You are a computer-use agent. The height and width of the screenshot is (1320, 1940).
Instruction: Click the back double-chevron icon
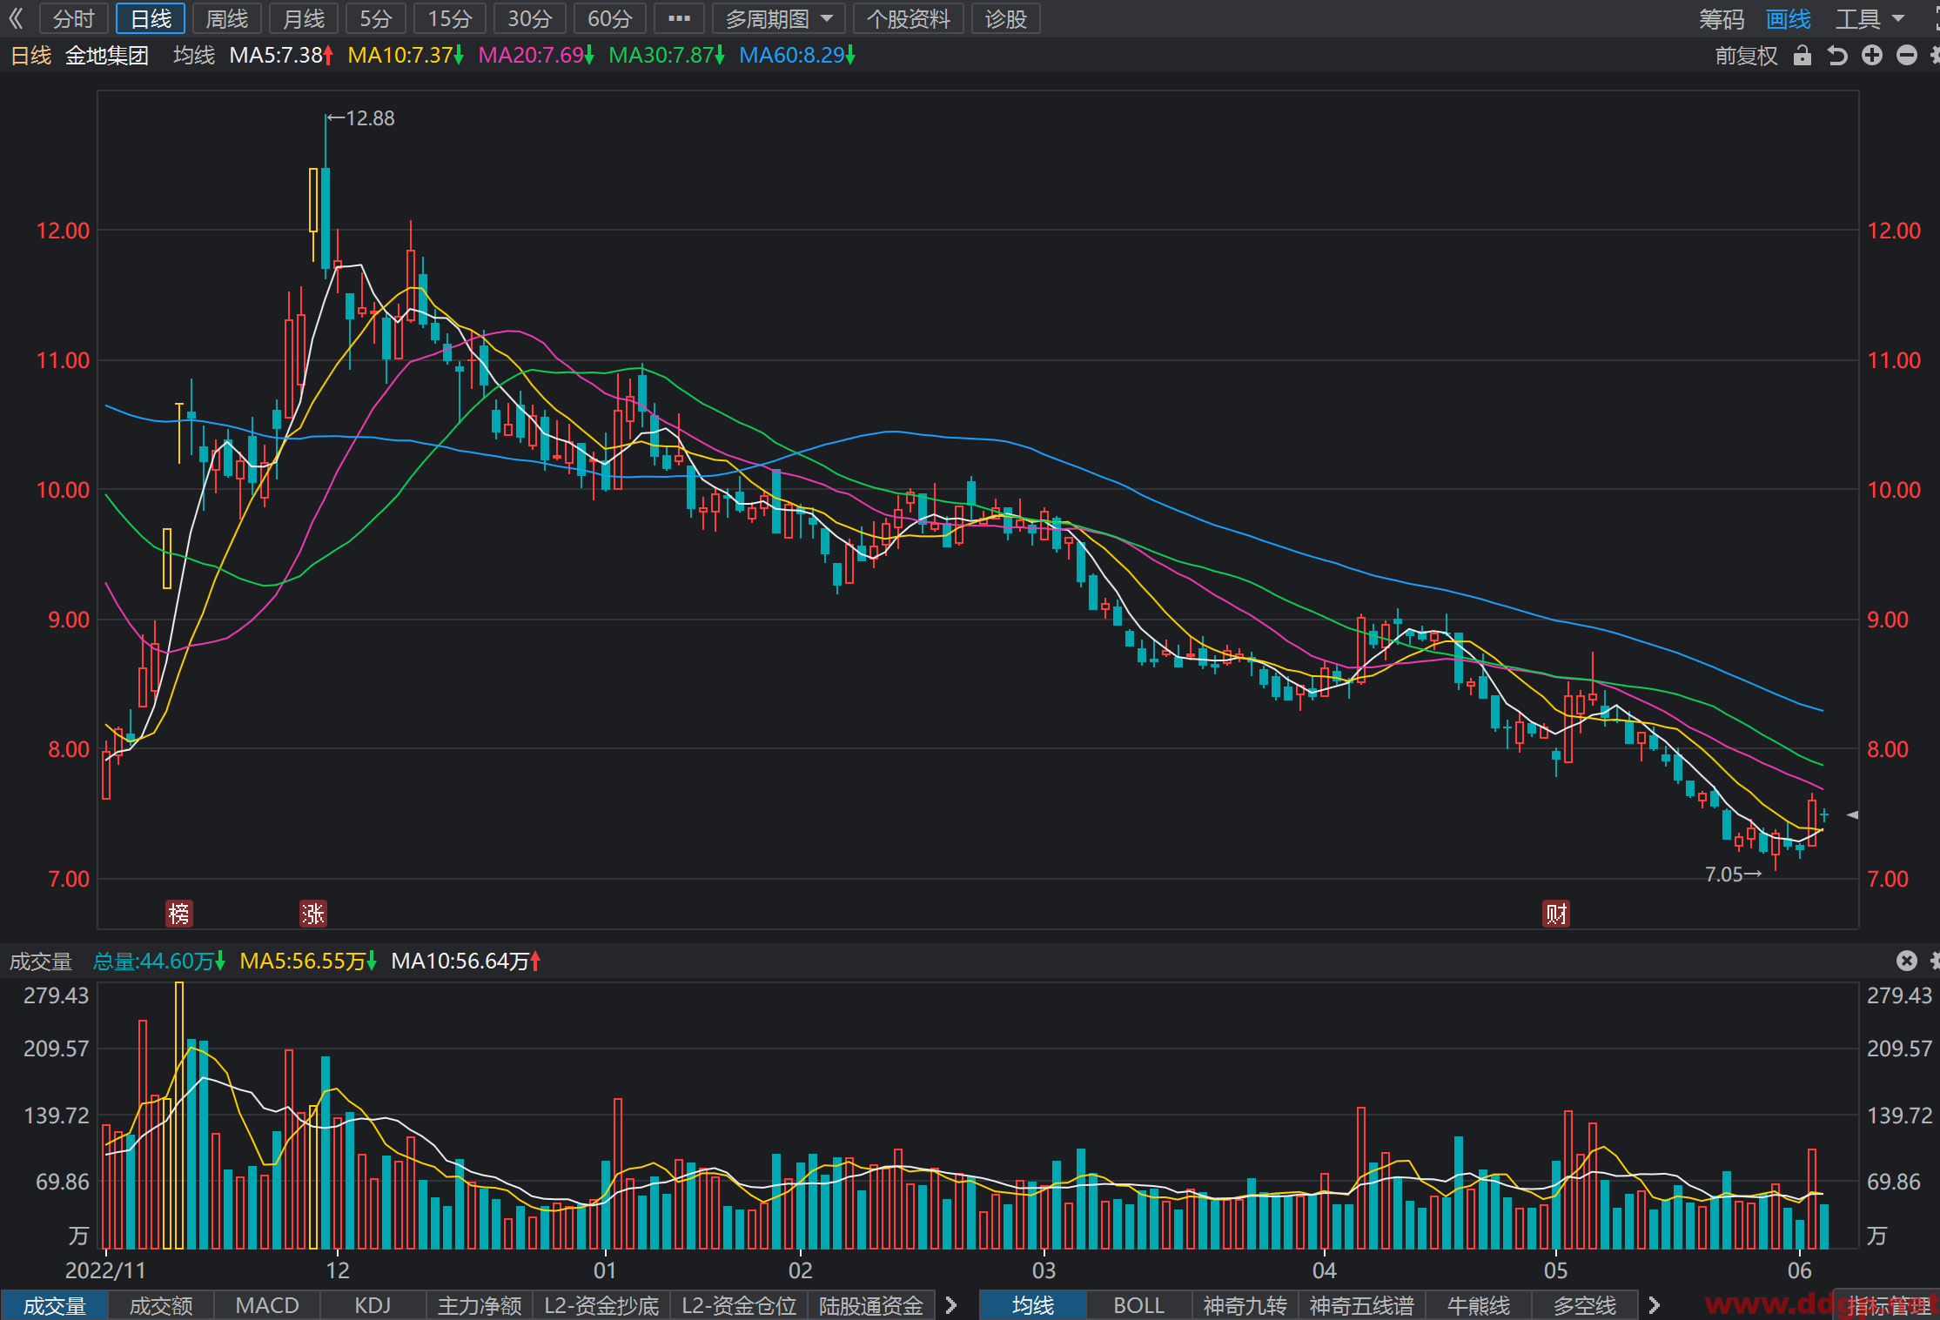[16, 18]
